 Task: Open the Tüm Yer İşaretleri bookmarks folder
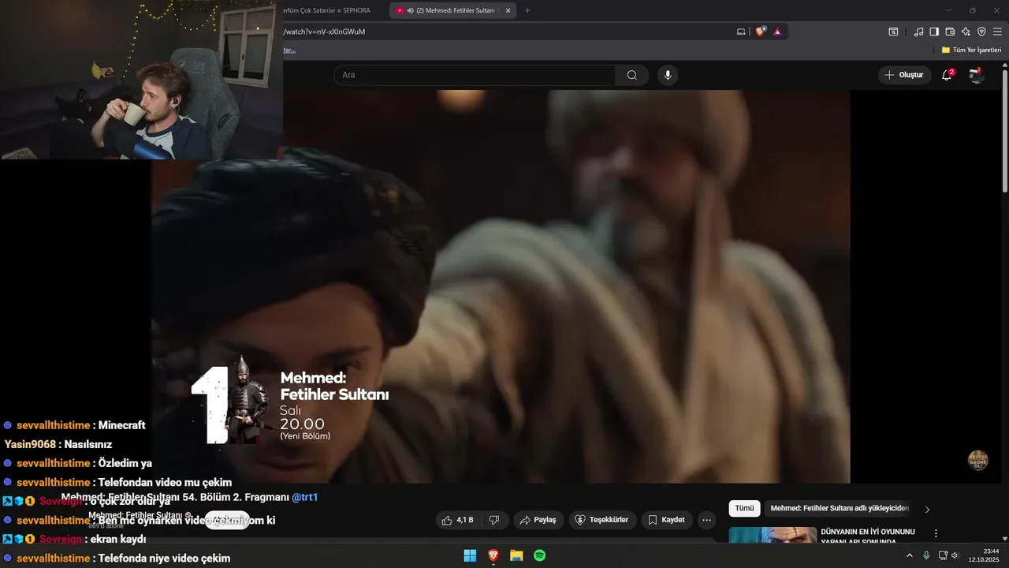tap(971, 50)
